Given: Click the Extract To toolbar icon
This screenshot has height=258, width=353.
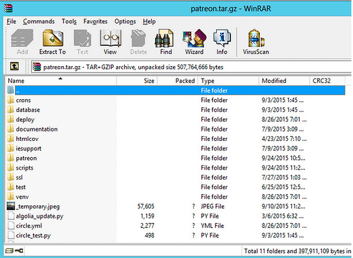Looking at the screenshot, I should tap(52, 41).
